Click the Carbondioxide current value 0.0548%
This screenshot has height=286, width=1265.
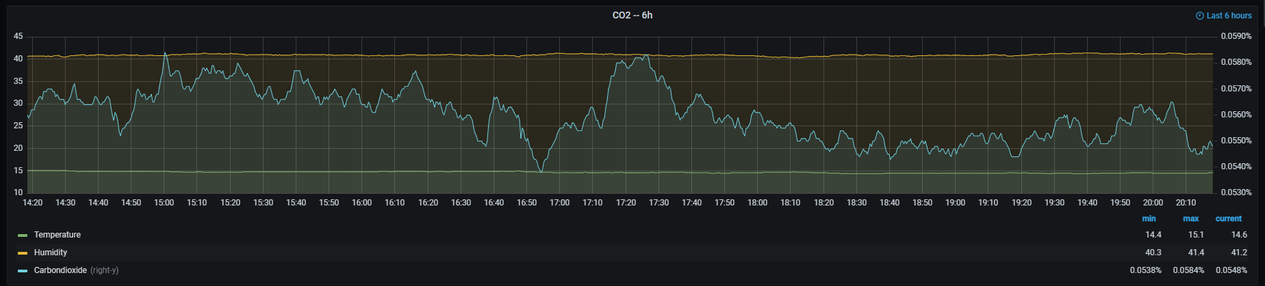[x=1231, y=270]
